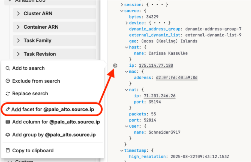
Task: Click the gear icon beside source ip
Action: (115, 66)
